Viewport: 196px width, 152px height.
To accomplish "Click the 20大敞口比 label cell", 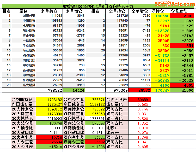I will [23, 132].
